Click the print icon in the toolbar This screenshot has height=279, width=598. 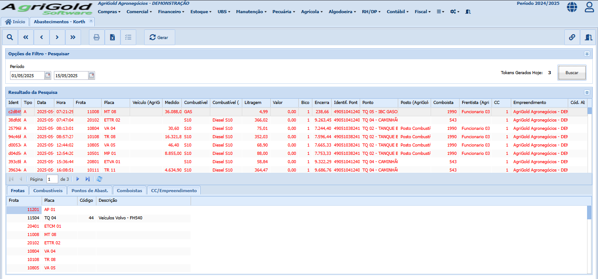coord(97,37)
